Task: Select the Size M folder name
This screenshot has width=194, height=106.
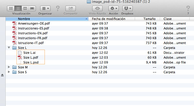Action: pyautogui.click(x=23, y=67)
